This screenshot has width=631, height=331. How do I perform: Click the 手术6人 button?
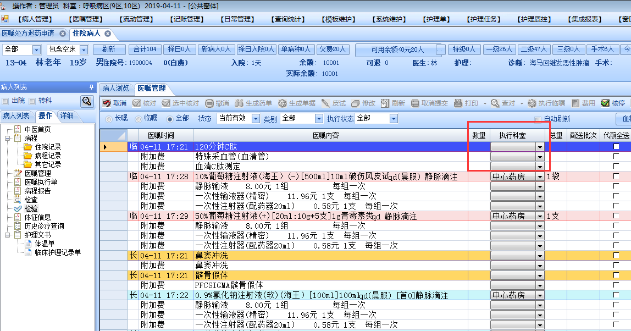click(x=602, y=49)
